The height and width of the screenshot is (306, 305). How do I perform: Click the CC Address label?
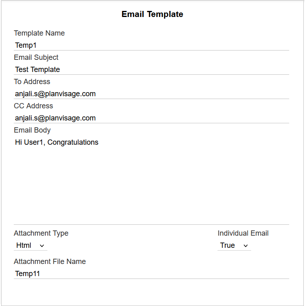34,106
